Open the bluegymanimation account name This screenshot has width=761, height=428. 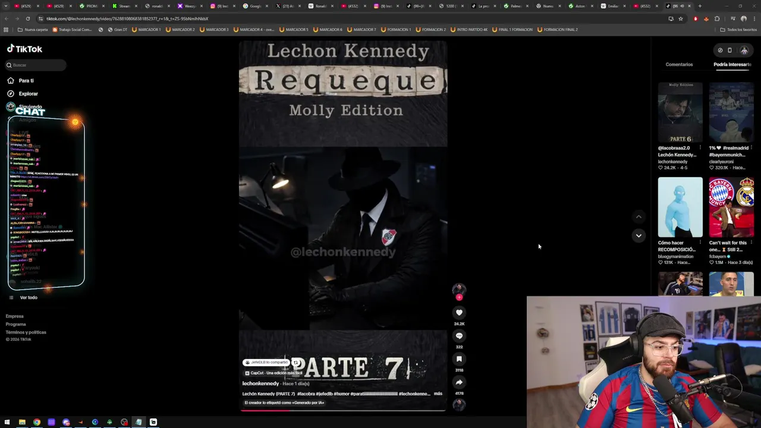coord(675,256)
